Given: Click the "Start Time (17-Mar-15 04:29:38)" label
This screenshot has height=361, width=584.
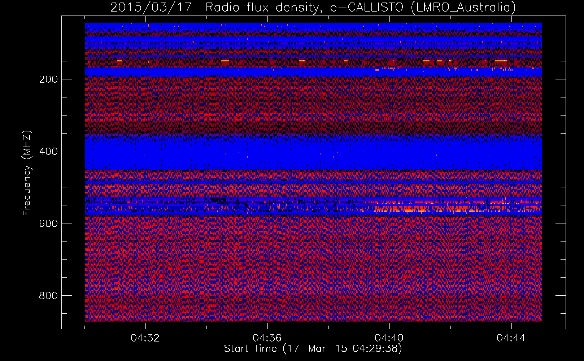Looking at the screenshot, I should click(313, 349).
